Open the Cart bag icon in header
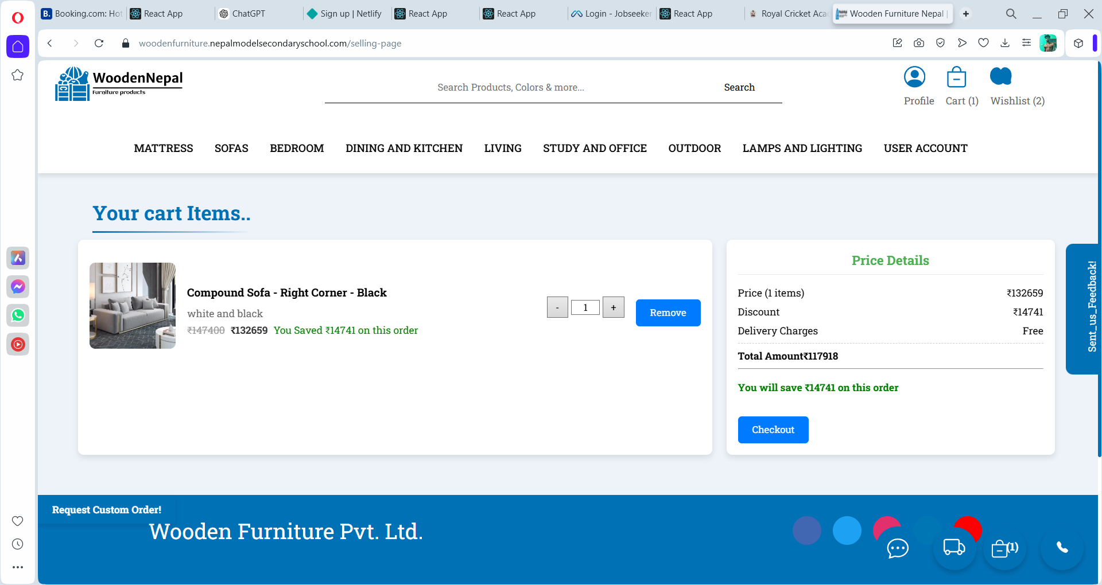This screenshot has height=585, width=1102. pos(956,77)
